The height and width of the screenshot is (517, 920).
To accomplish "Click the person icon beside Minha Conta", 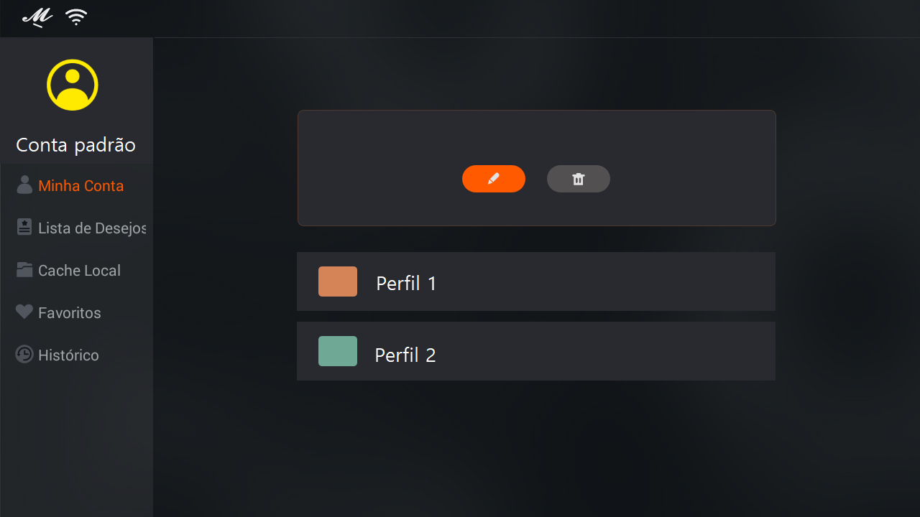I will [24, 185].
